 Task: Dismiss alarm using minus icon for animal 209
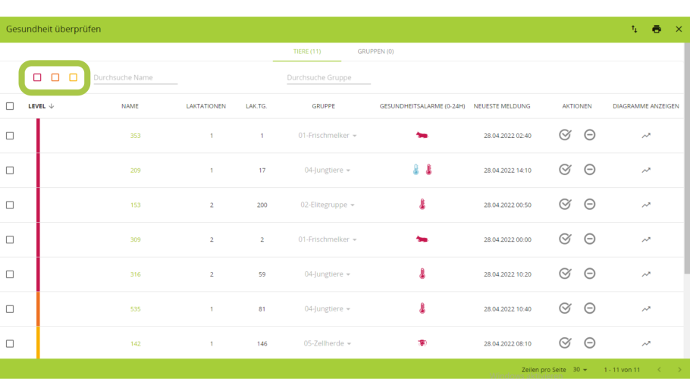coord(589,170)
